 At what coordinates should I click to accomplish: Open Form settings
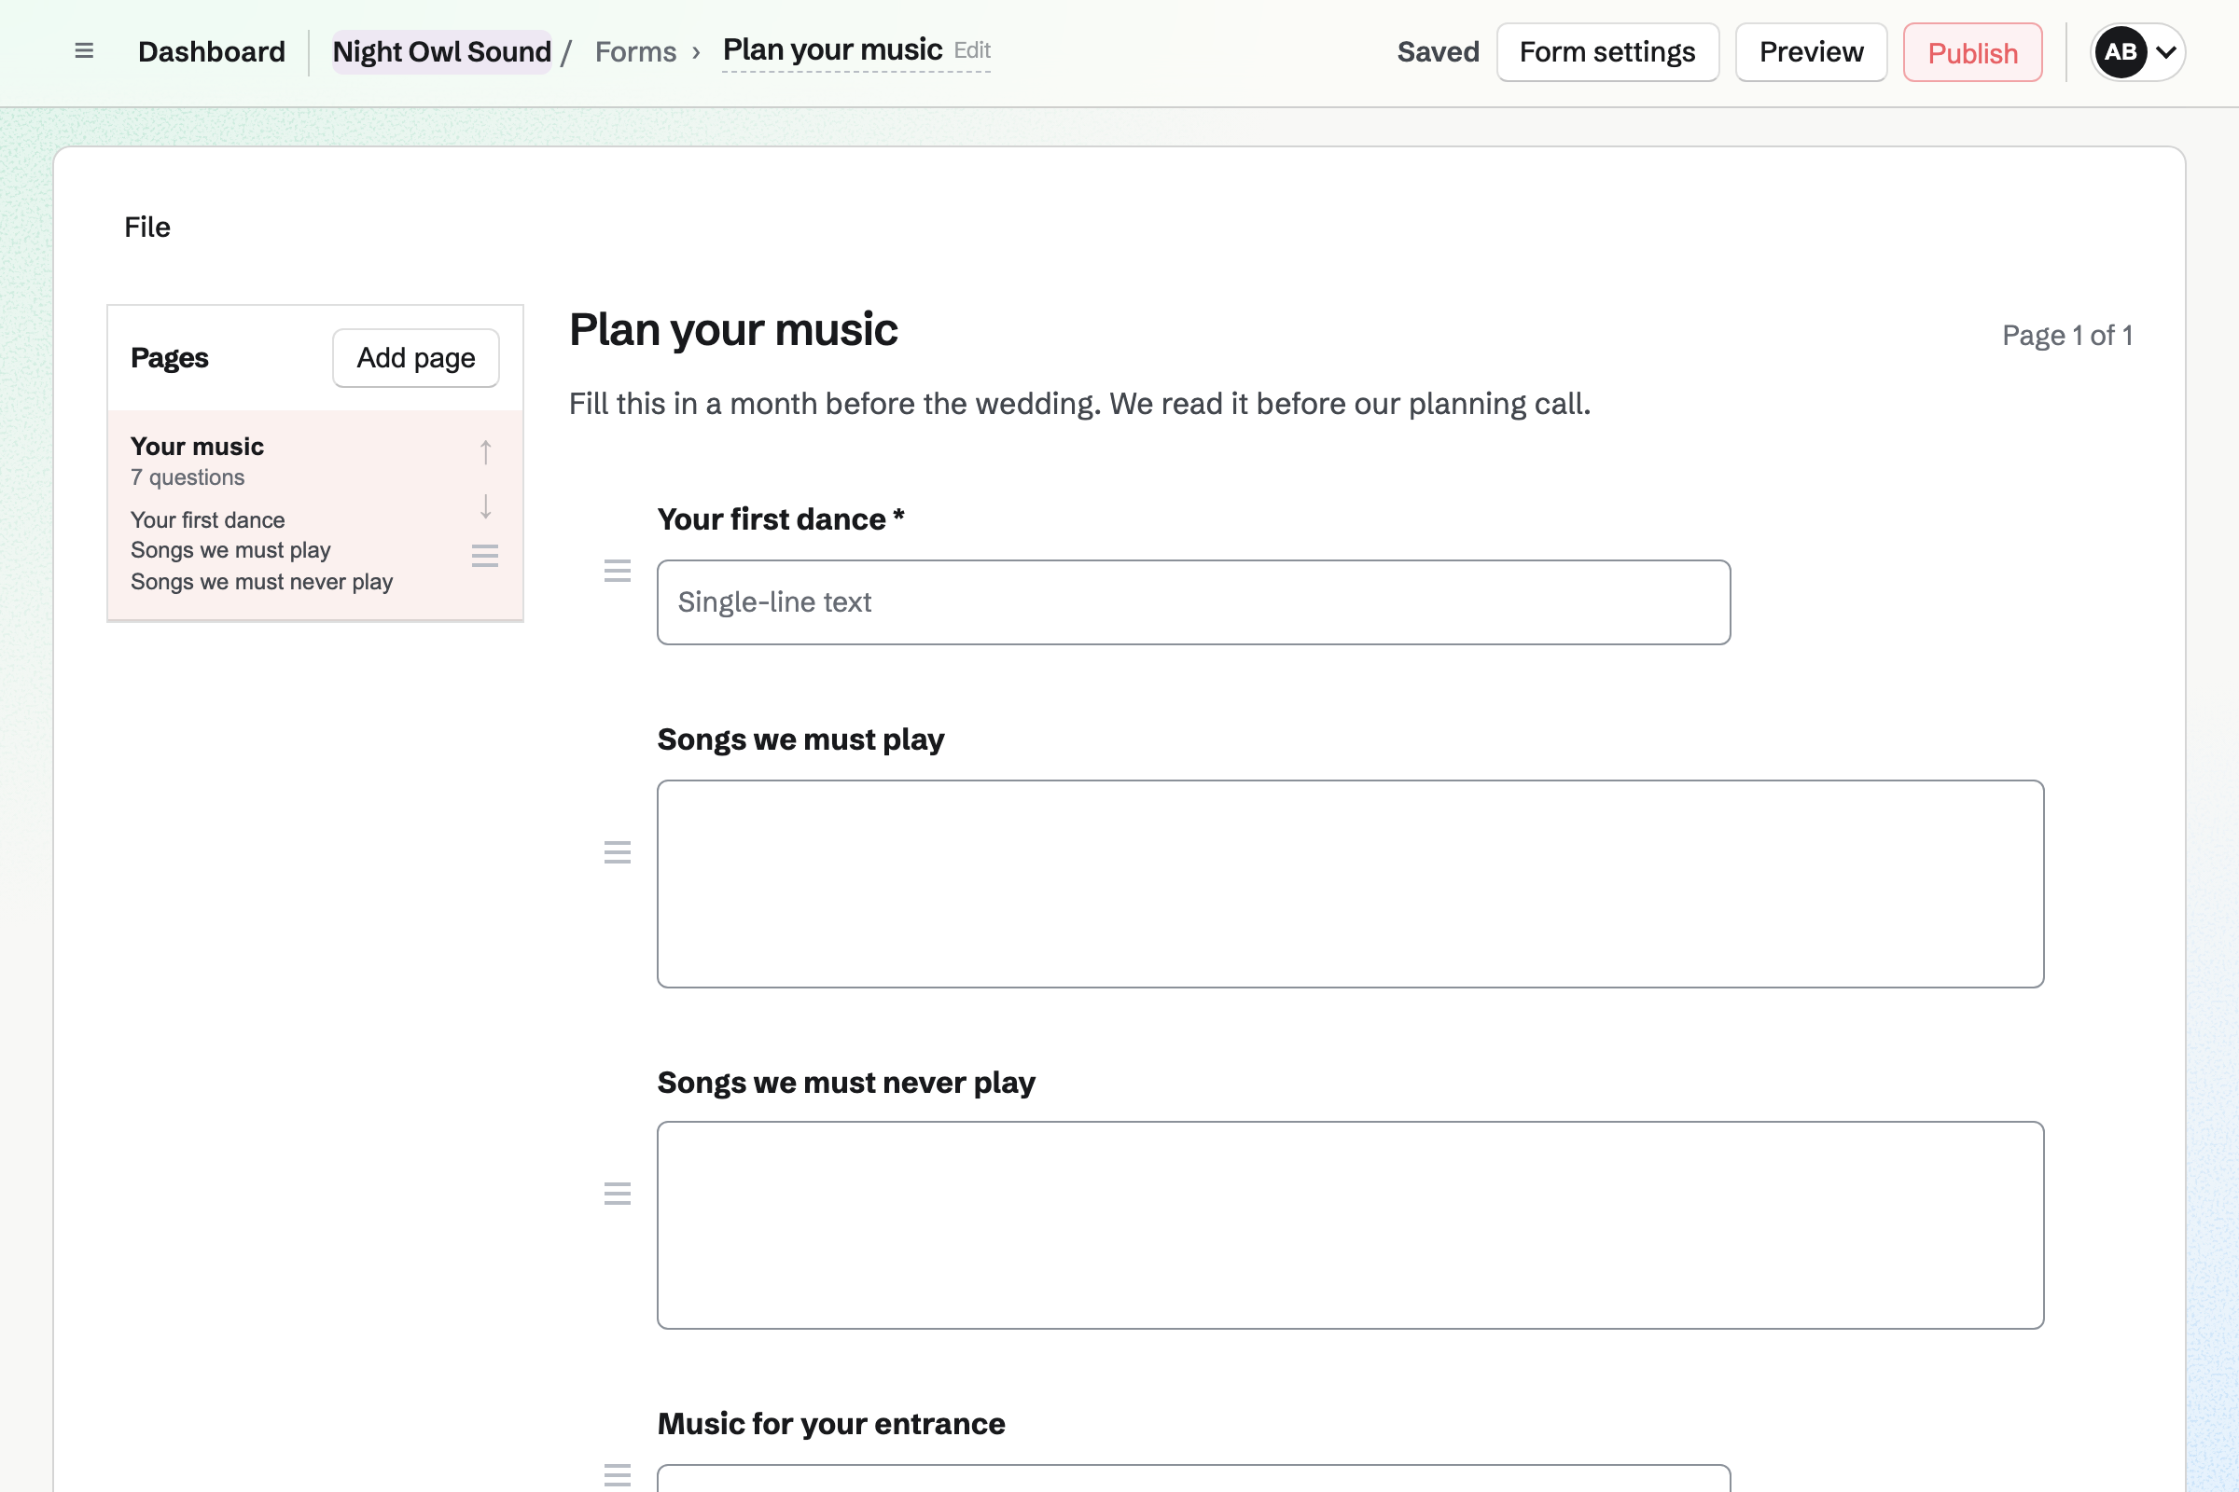coord(1607,52)
